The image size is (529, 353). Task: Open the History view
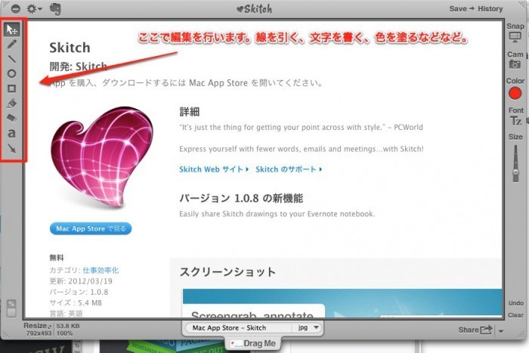(490, 9)
